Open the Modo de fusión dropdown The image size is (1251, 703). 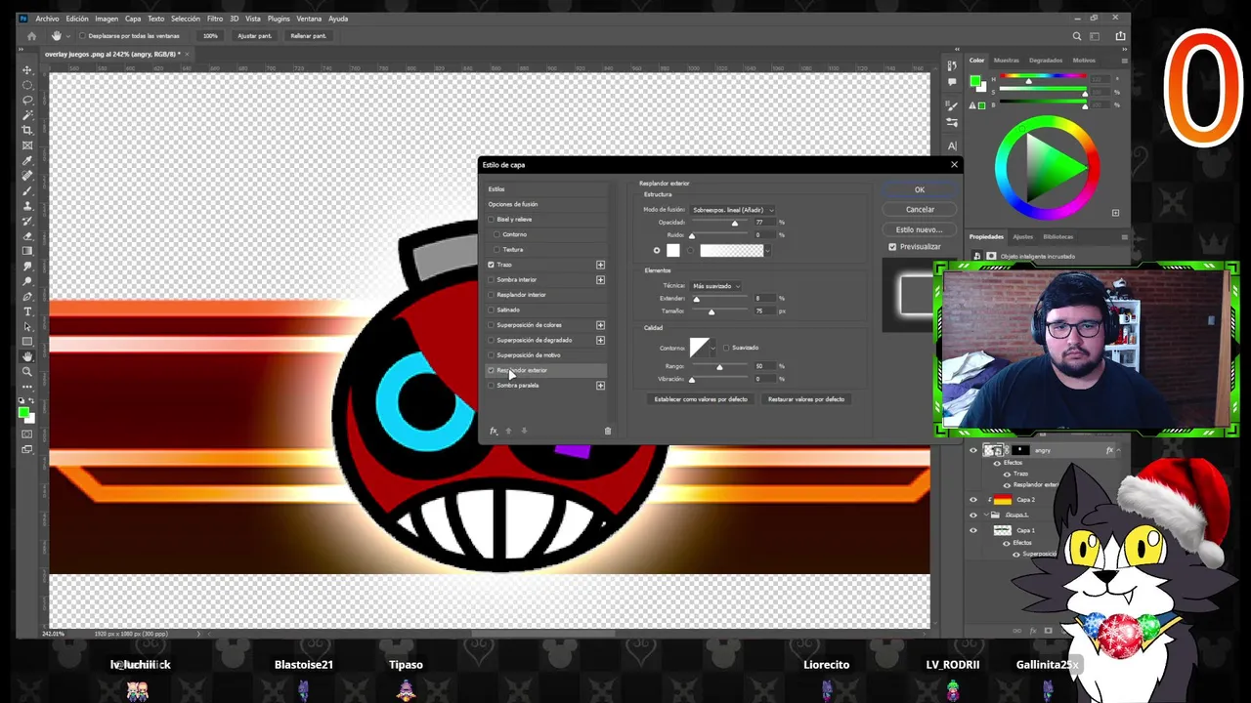(733, 210)
